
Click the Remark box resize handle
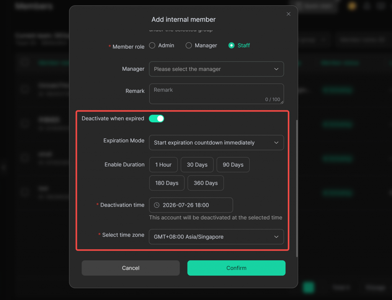(x=282, y=102)
